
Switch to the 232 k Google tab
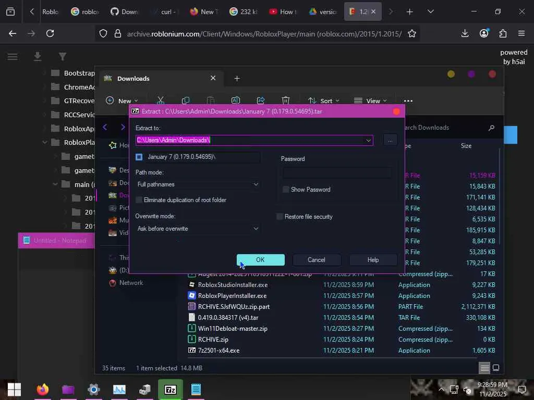[x=244, y=12]
